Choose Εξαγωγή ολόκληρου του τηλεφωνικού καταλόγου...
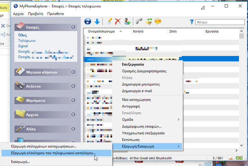The height and width of the screenshot is (166, 248). click(x=57, y=153)
